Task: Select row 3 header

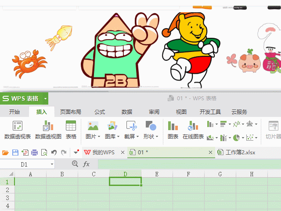Action: coord(7,197)
